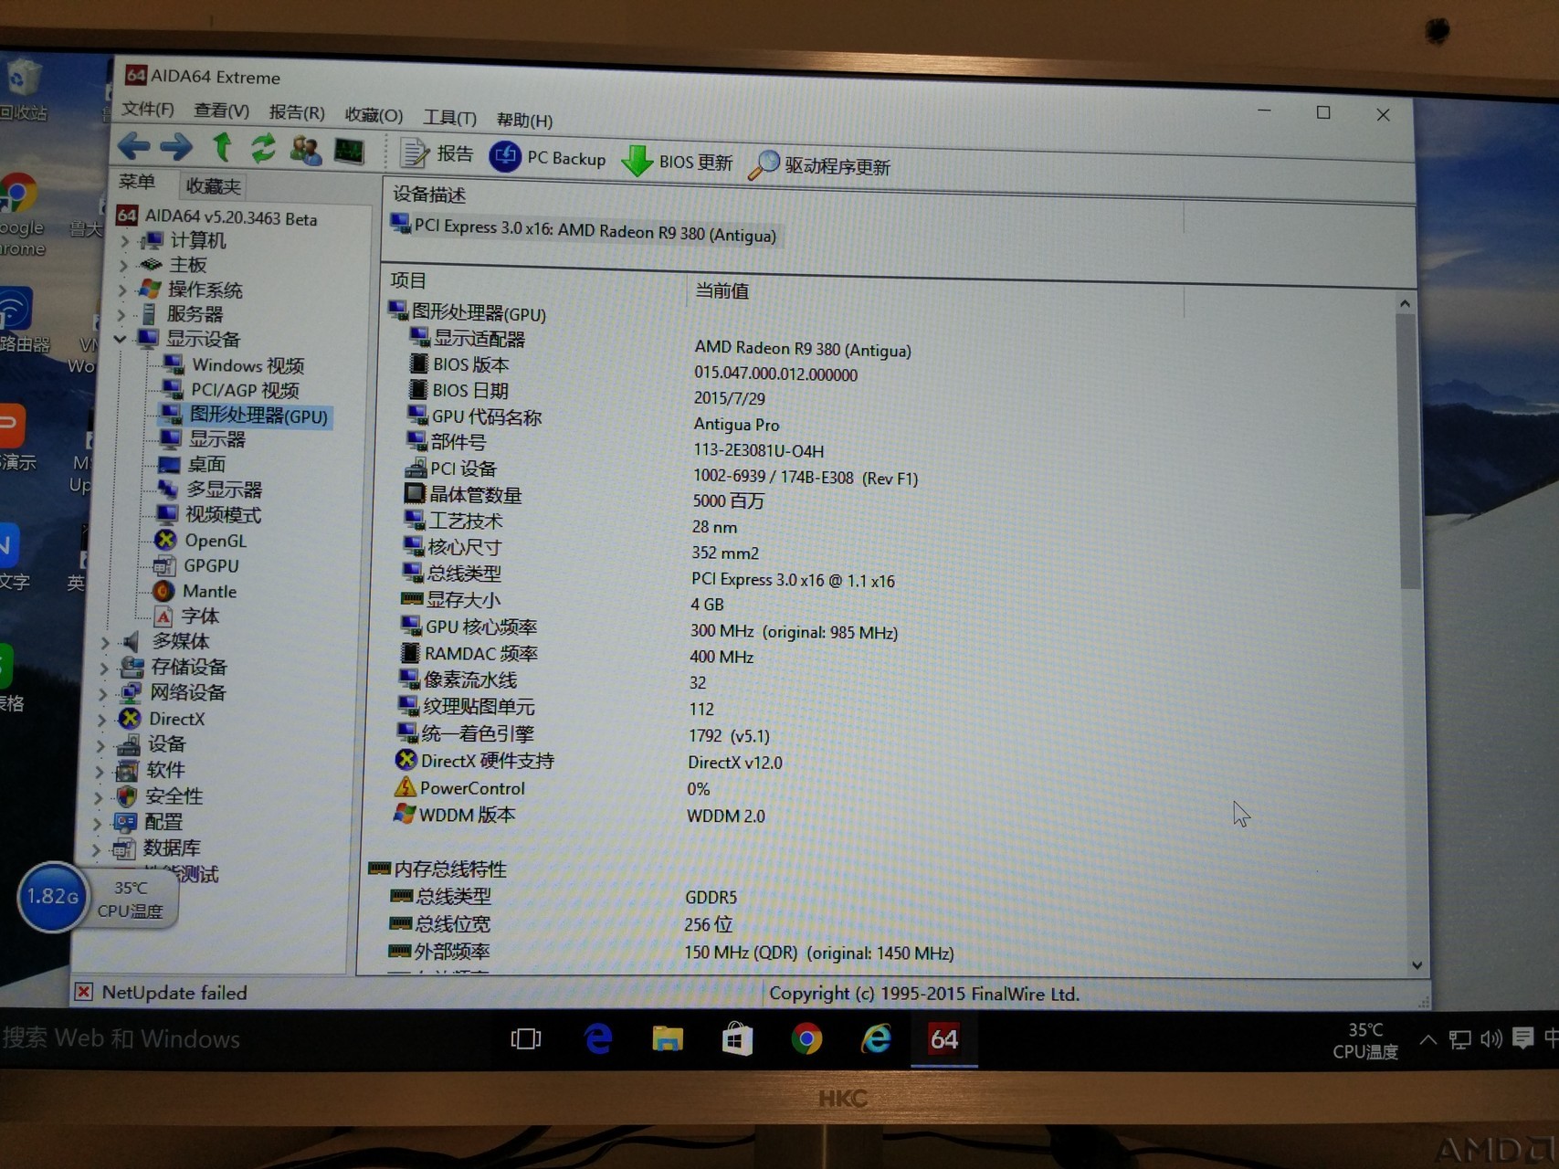This screenshot has width=1559, height=1169.
Task: Expand the 操作系统 tree node
Action: point(123,290)
